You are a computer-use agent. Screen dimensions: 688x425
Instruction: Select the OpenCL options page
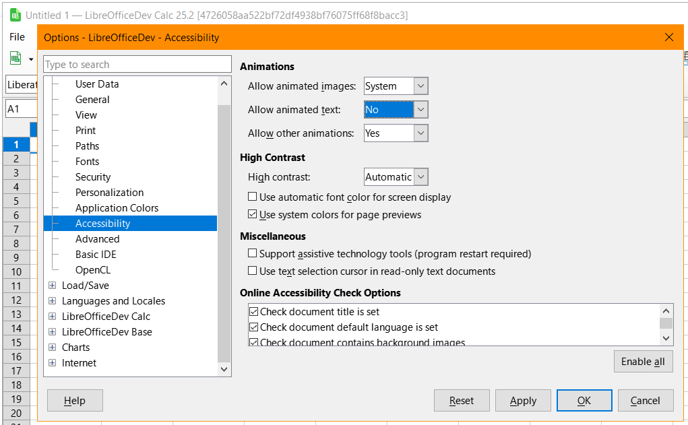coord(92,269)
